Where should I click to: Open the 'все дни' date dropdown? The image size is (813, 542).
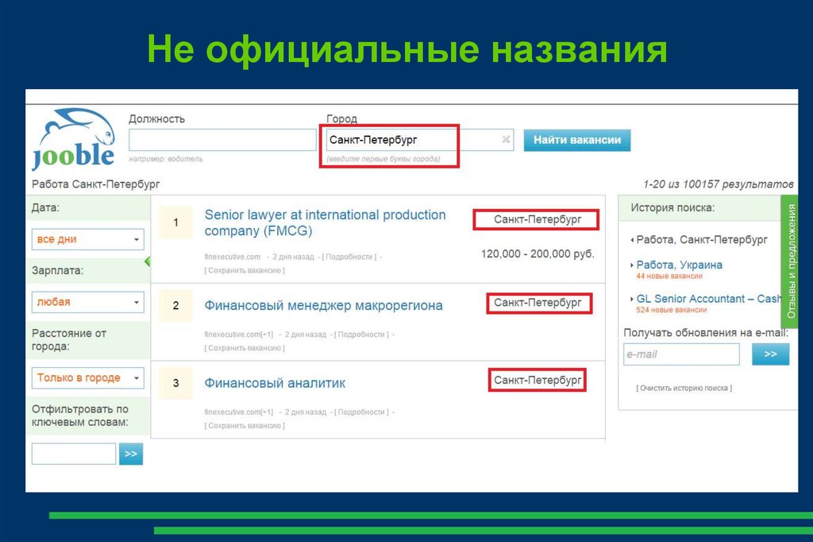click(87, 239)
